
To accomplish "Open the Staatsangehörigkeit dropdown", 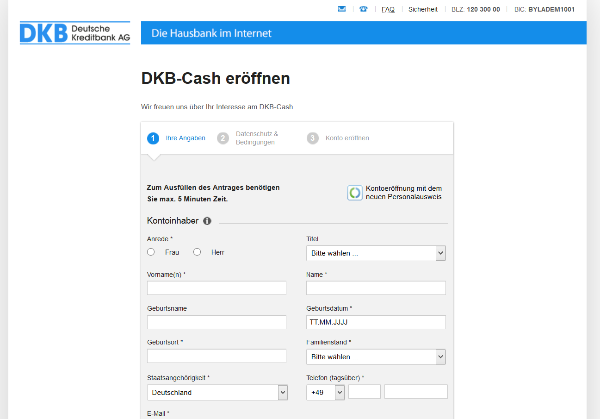I will coord(217,392).
